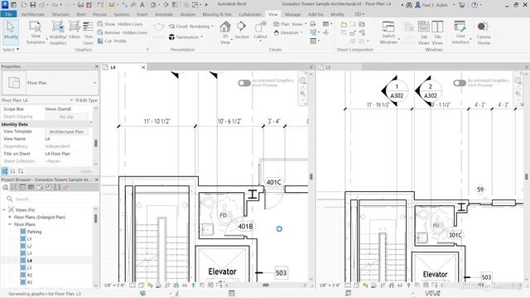This screenshot has height=298, width=530.
Task: Open Cloud Rendering options
Action: [x=191, y=26]
